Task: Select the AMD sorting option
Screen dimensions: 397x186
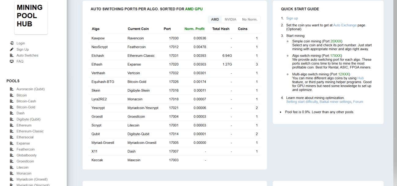Action: pos(215,20)
